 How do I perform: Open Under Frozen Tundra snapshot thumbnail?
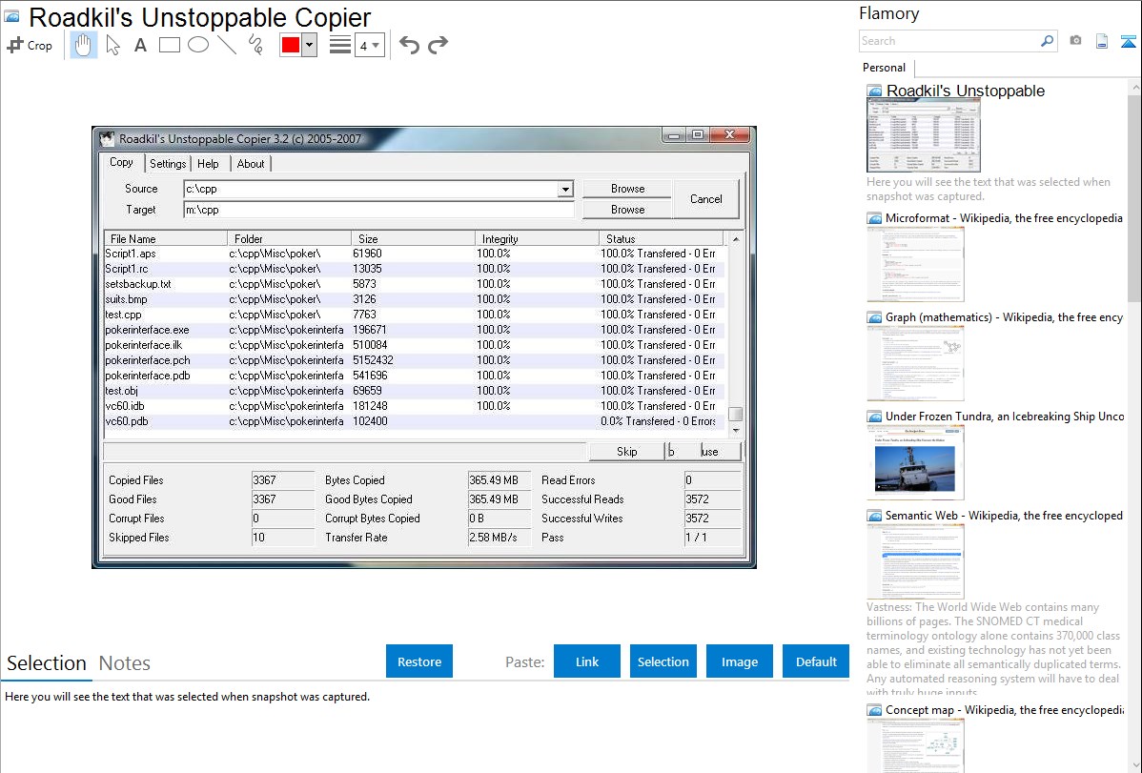click(x=915, y=462)
